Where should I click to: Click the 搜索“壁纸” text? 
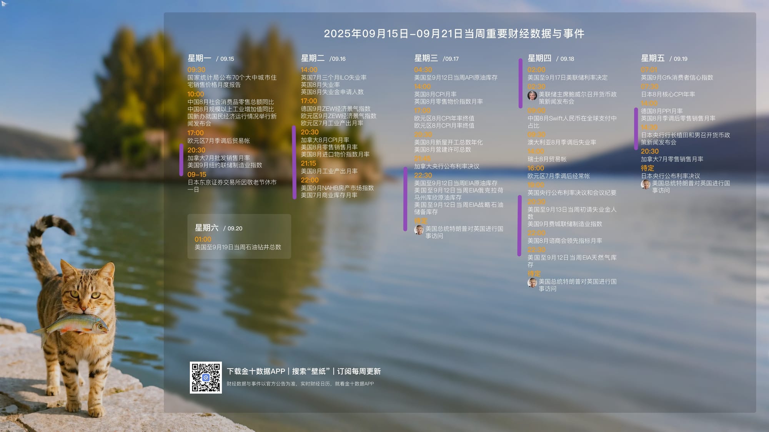(x=311, y=371)
